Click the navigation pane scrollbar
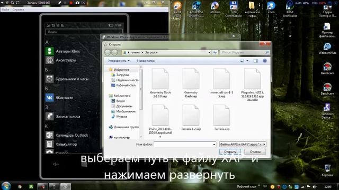The image size is (339, 190). point(141,89)
